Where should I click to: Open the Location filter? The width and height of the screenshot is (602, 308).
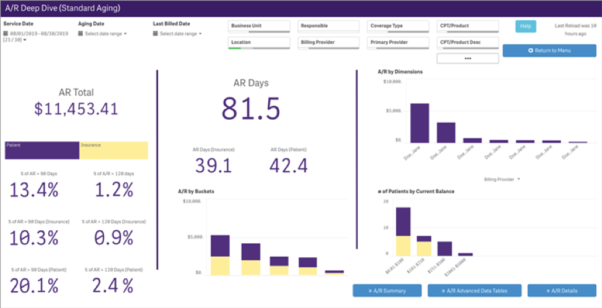(x=259, y=43)
